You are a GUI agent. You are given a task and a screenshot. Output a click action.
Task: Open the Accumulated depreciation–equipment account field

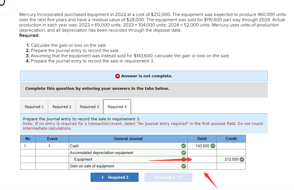[128, 153]
